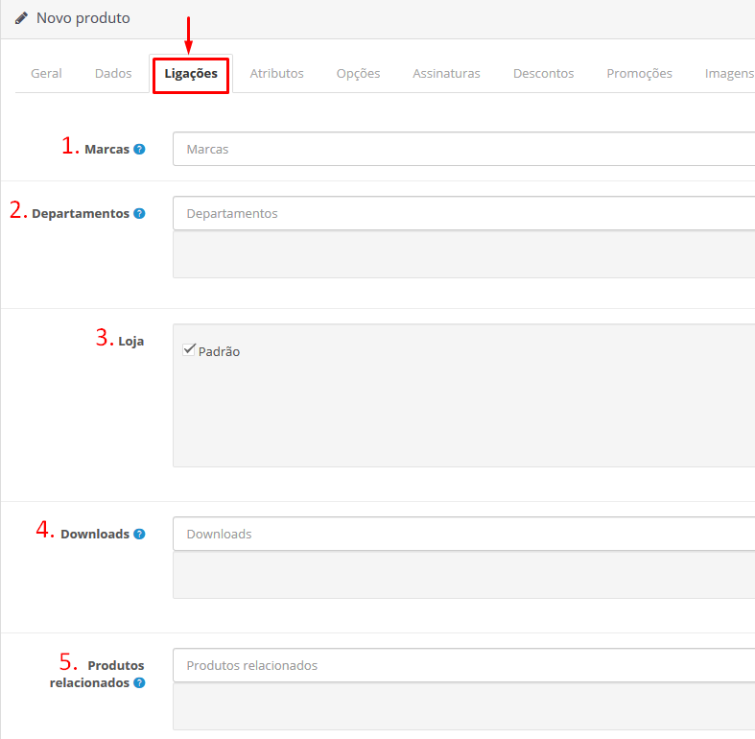
Task: Select the Ligações tab
Action: pyautogui.click(x=191, y=74)
